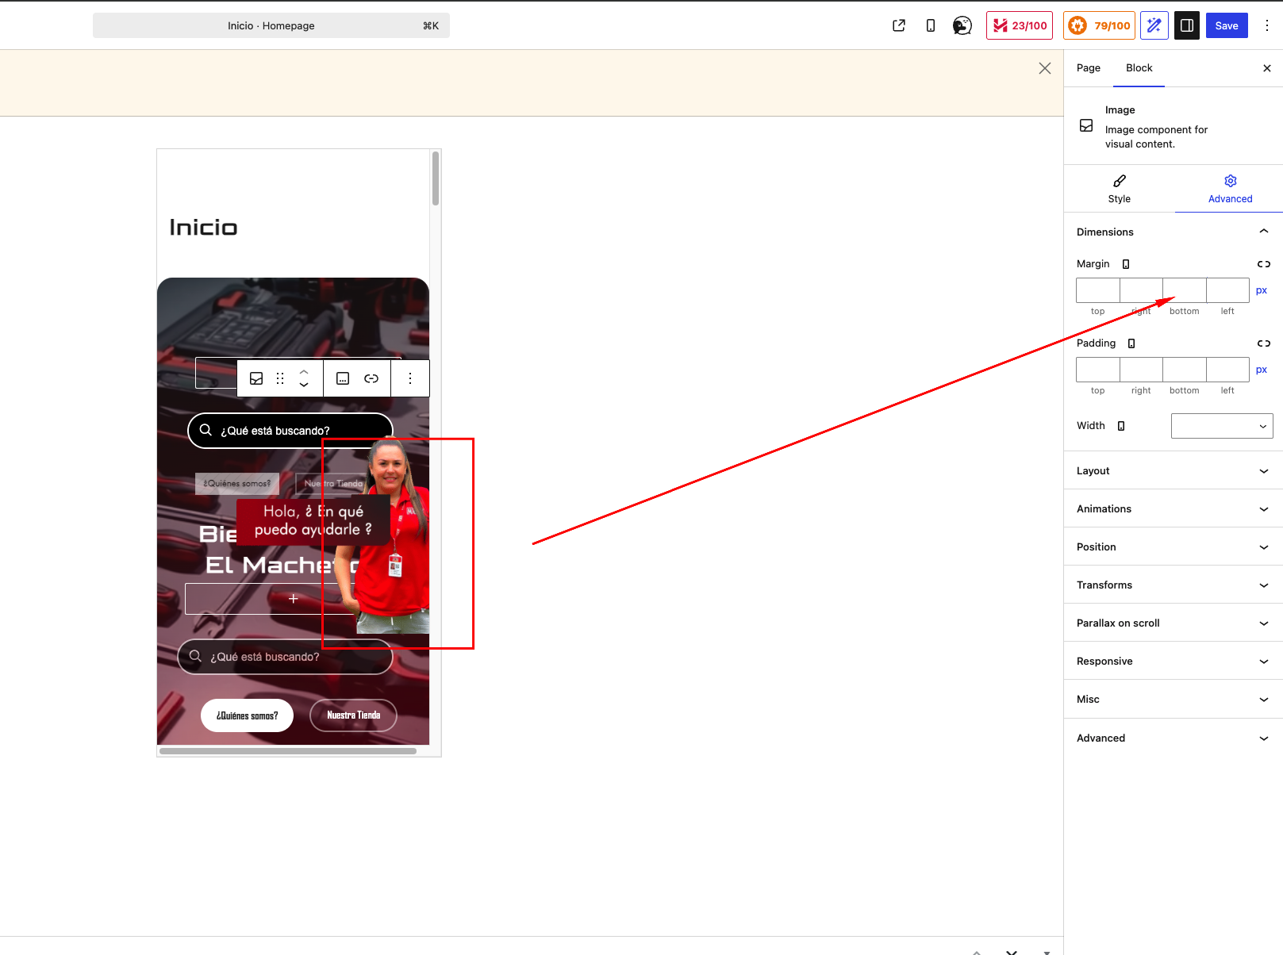
Task: Change Padding px unit
Action: (1262, 370)
